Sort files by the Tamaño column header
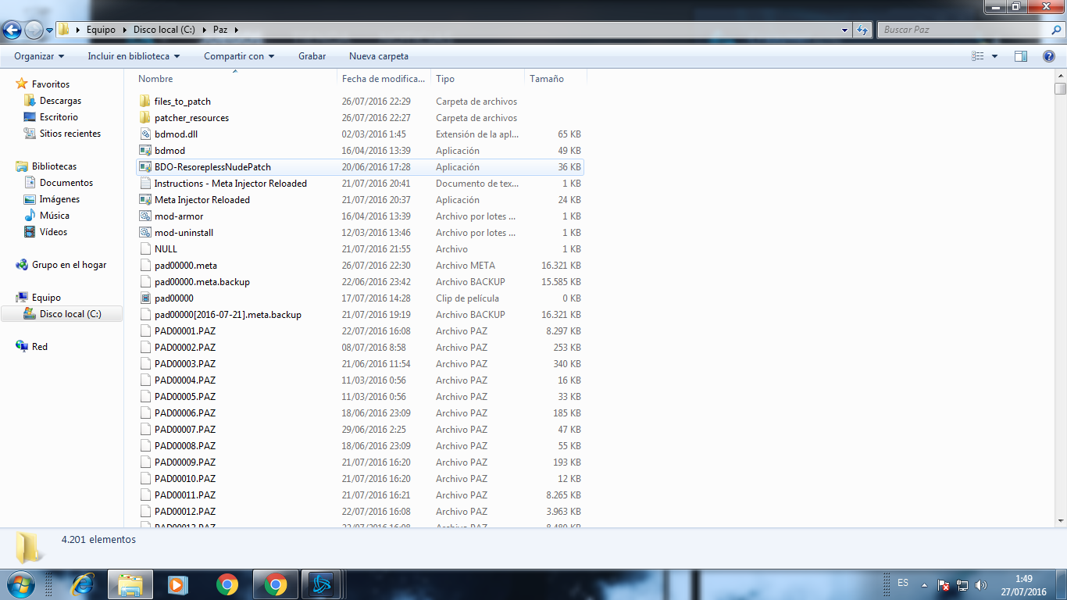Image resolution: width=1067 pixels, height=600 pixels. point(547,79)
